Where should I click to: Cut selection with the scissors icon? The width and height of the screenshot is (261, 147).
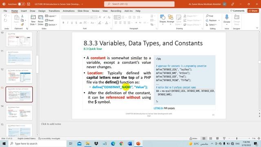pos(22,16)
